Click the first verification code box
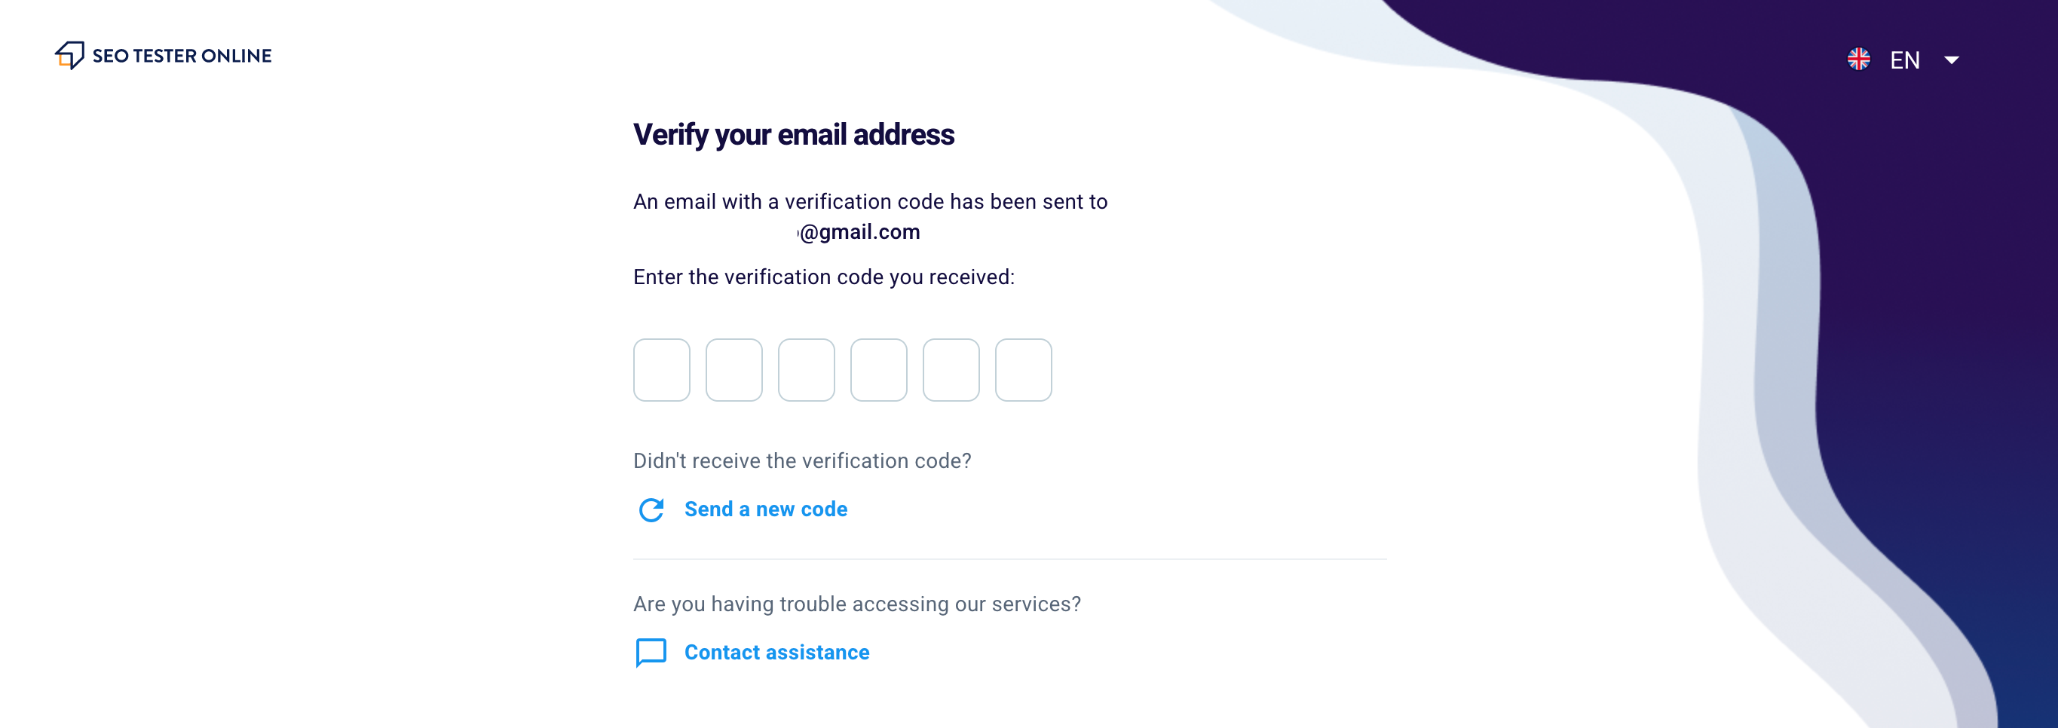Viewport: 2058px width, 728px height. point(662,369)
